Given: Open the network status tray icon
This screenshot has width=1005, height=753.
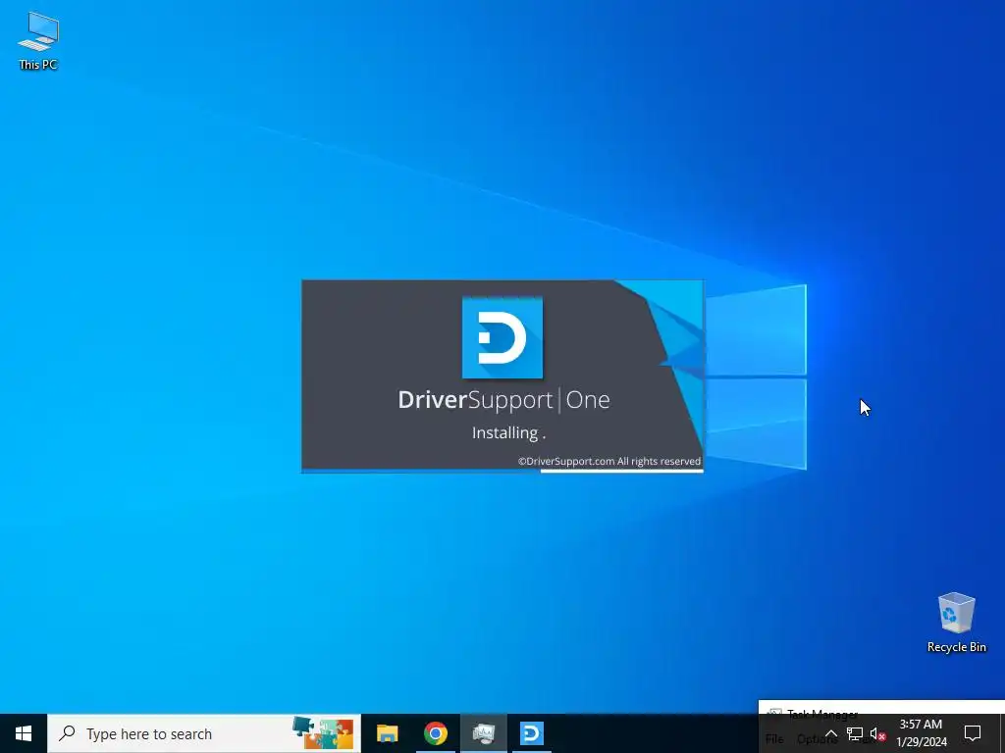Looking at the screenshot, I should point(854,733).
